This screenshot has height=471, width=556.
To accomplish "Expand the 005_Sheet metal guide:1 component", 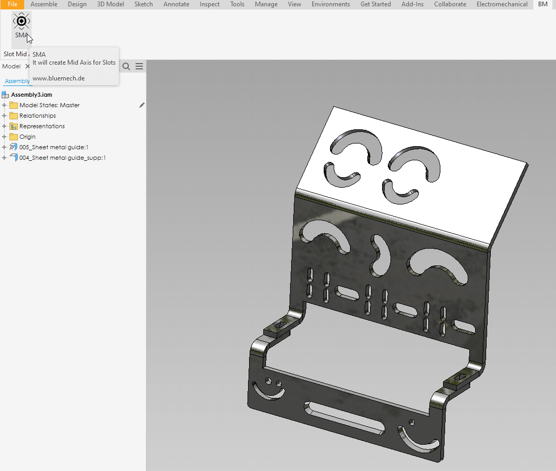I will [x=4, y=147].
